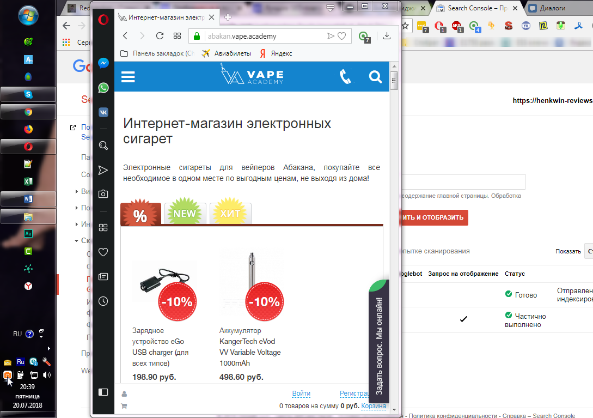
Task: Open the Opera tab menu dropdown
Action: pos(330,8)
